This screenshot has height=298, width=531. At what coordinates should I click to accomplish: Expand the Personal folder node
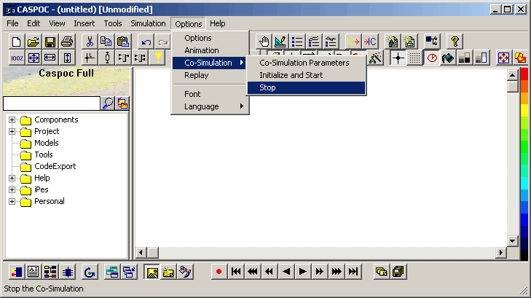pos(12,202)
